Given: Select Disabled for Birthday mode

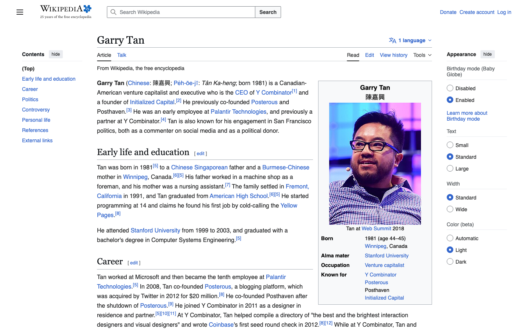Looking at the screenshot, I should 450,88.
